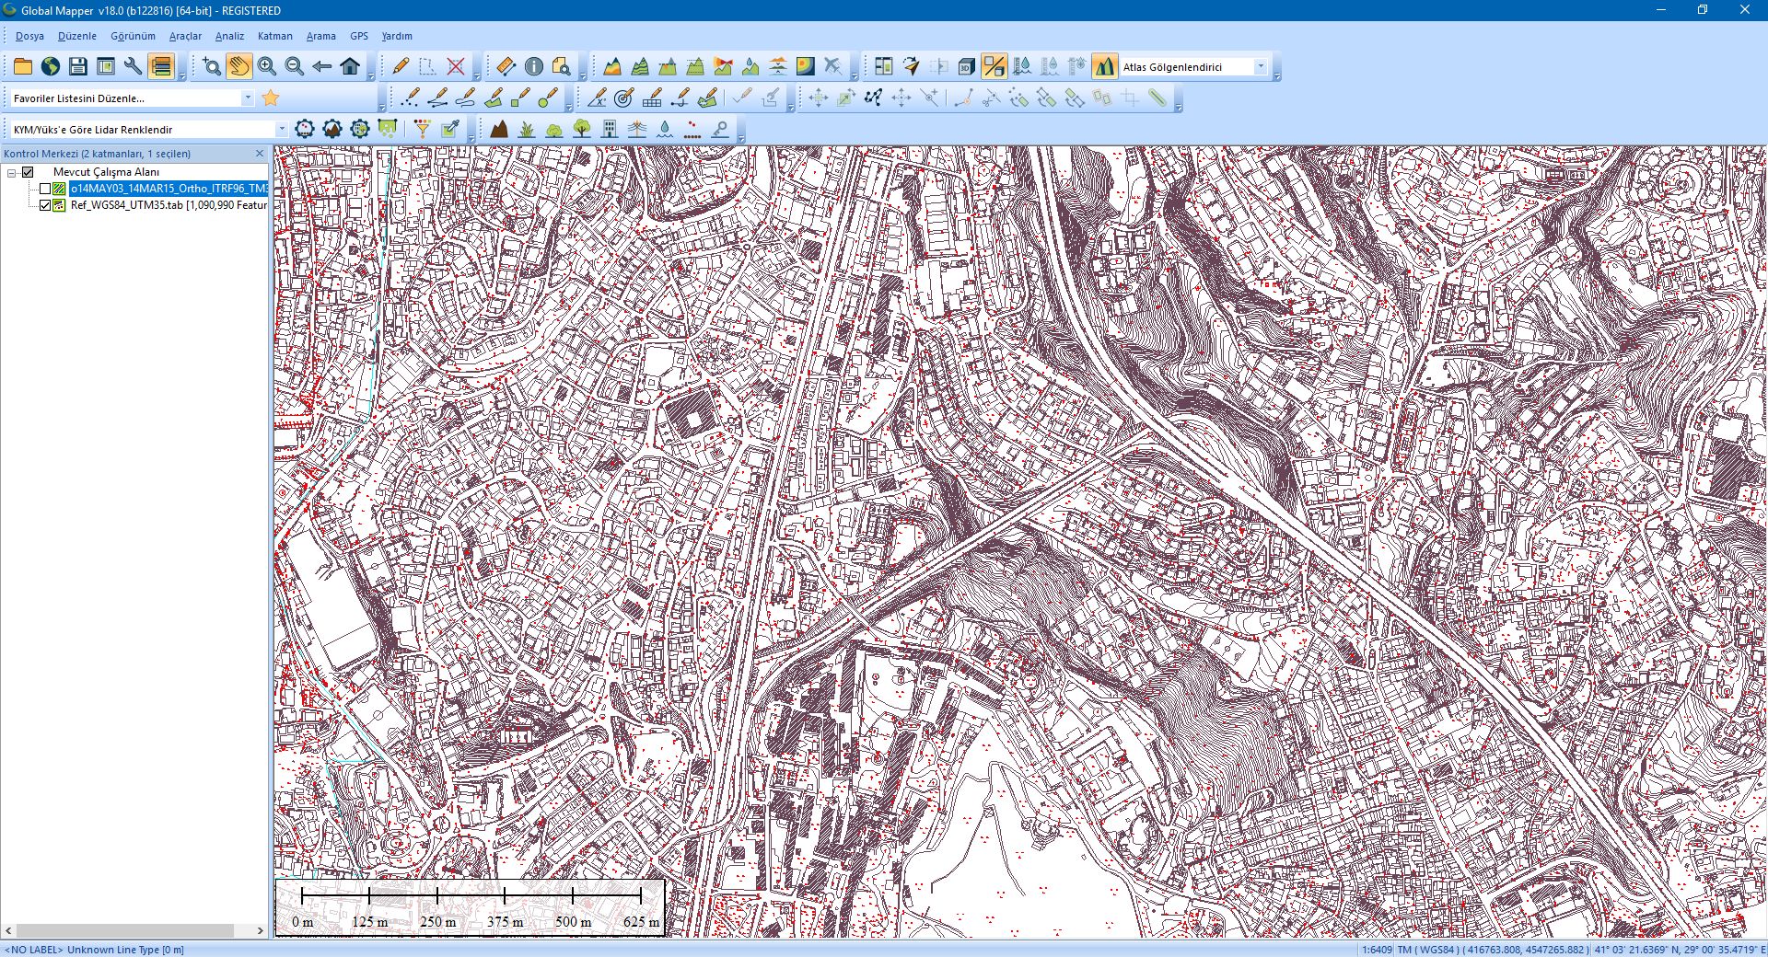Activate the hand pan tool
Viewport: 1768px width, 957px height.
[x=239, y=66]
